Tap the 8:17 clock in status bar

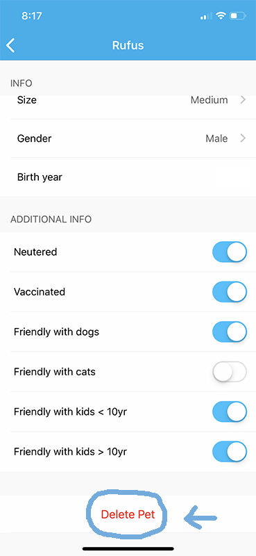click(x=32, y=16)
